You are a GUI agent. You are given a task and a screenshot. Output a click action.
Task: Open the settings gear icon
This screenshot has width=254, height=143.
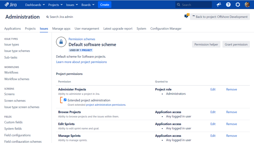pyautogui.click(x=238, y=5)
